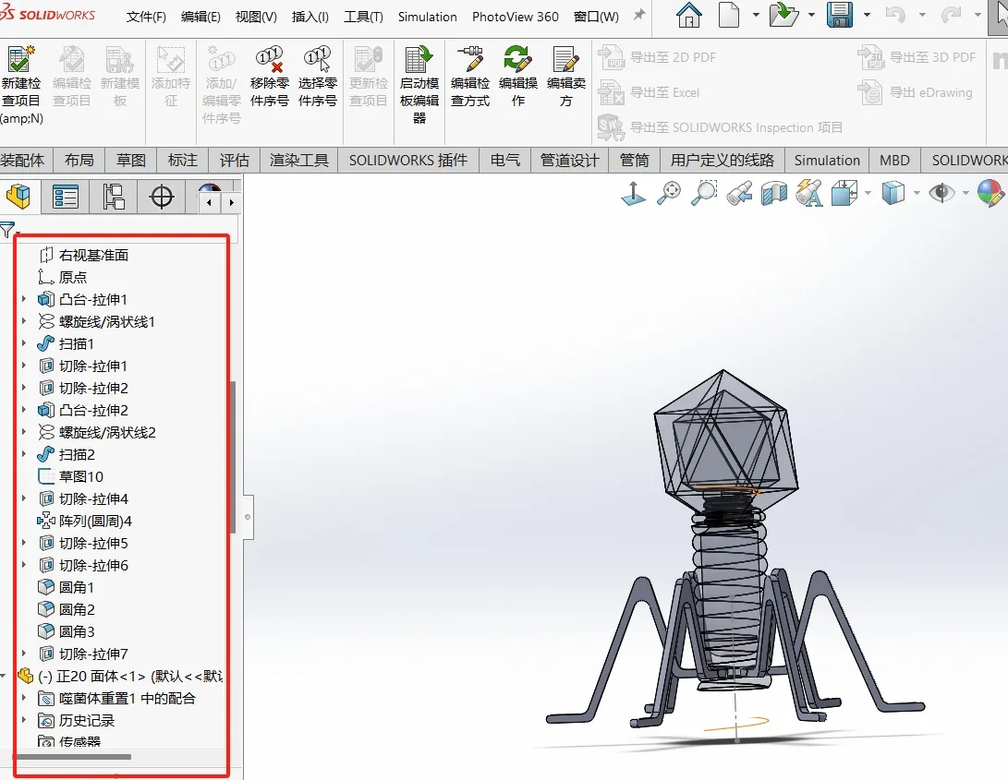The height and width of the screenshot is (780, 1008).
Task: Click the Zoom to Area magnifier
Action: [705, 193]
